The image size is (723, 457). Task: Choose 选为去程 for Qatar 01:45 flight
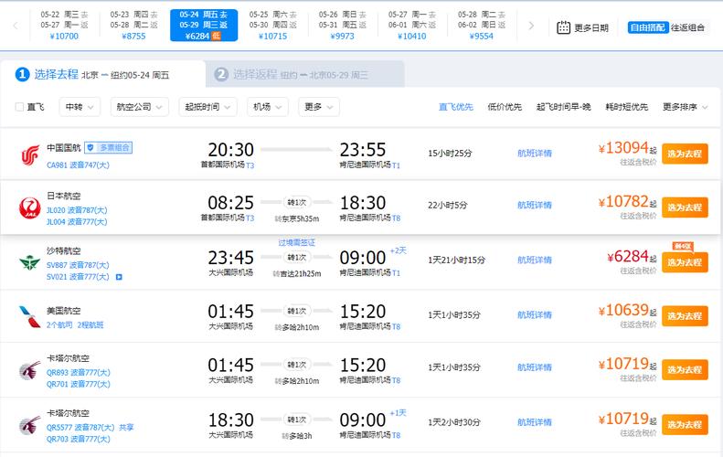tap(685, 370)
